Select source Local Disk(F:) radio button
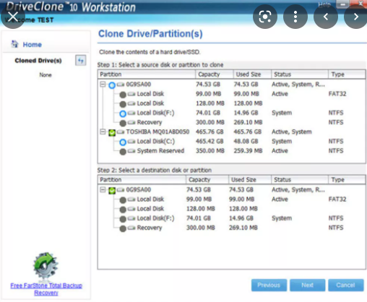This screenshot has height=302, width=367. (x=123, y=113)
